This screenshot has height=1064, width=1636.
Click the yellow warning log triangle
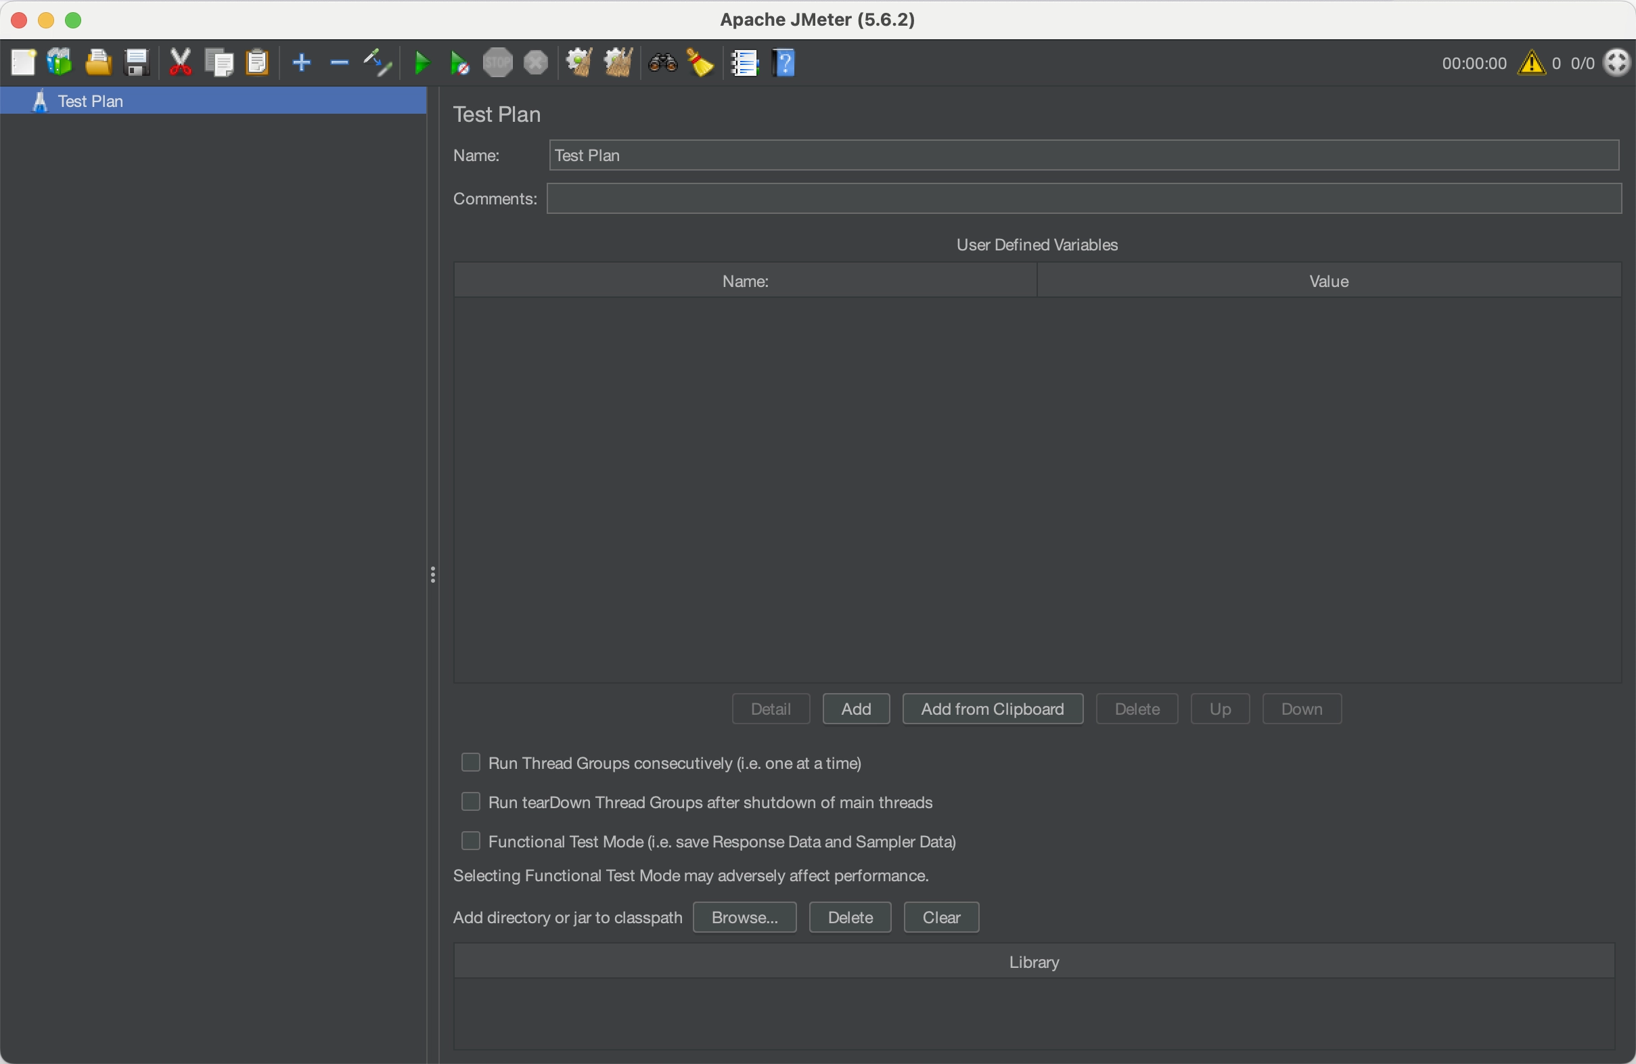tap(1531, 63)
